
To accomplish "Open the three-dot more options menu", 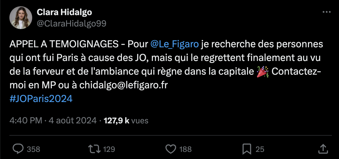I will 326,12.
